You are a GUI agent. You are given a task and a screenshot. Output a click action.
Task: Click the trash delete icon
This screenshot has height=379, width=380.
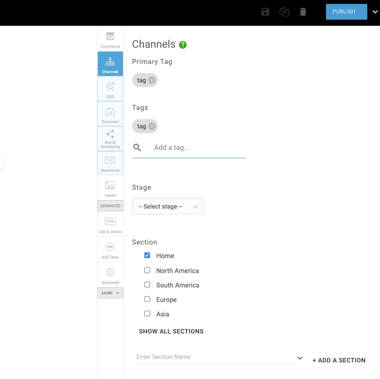click(x=303, y=12)
